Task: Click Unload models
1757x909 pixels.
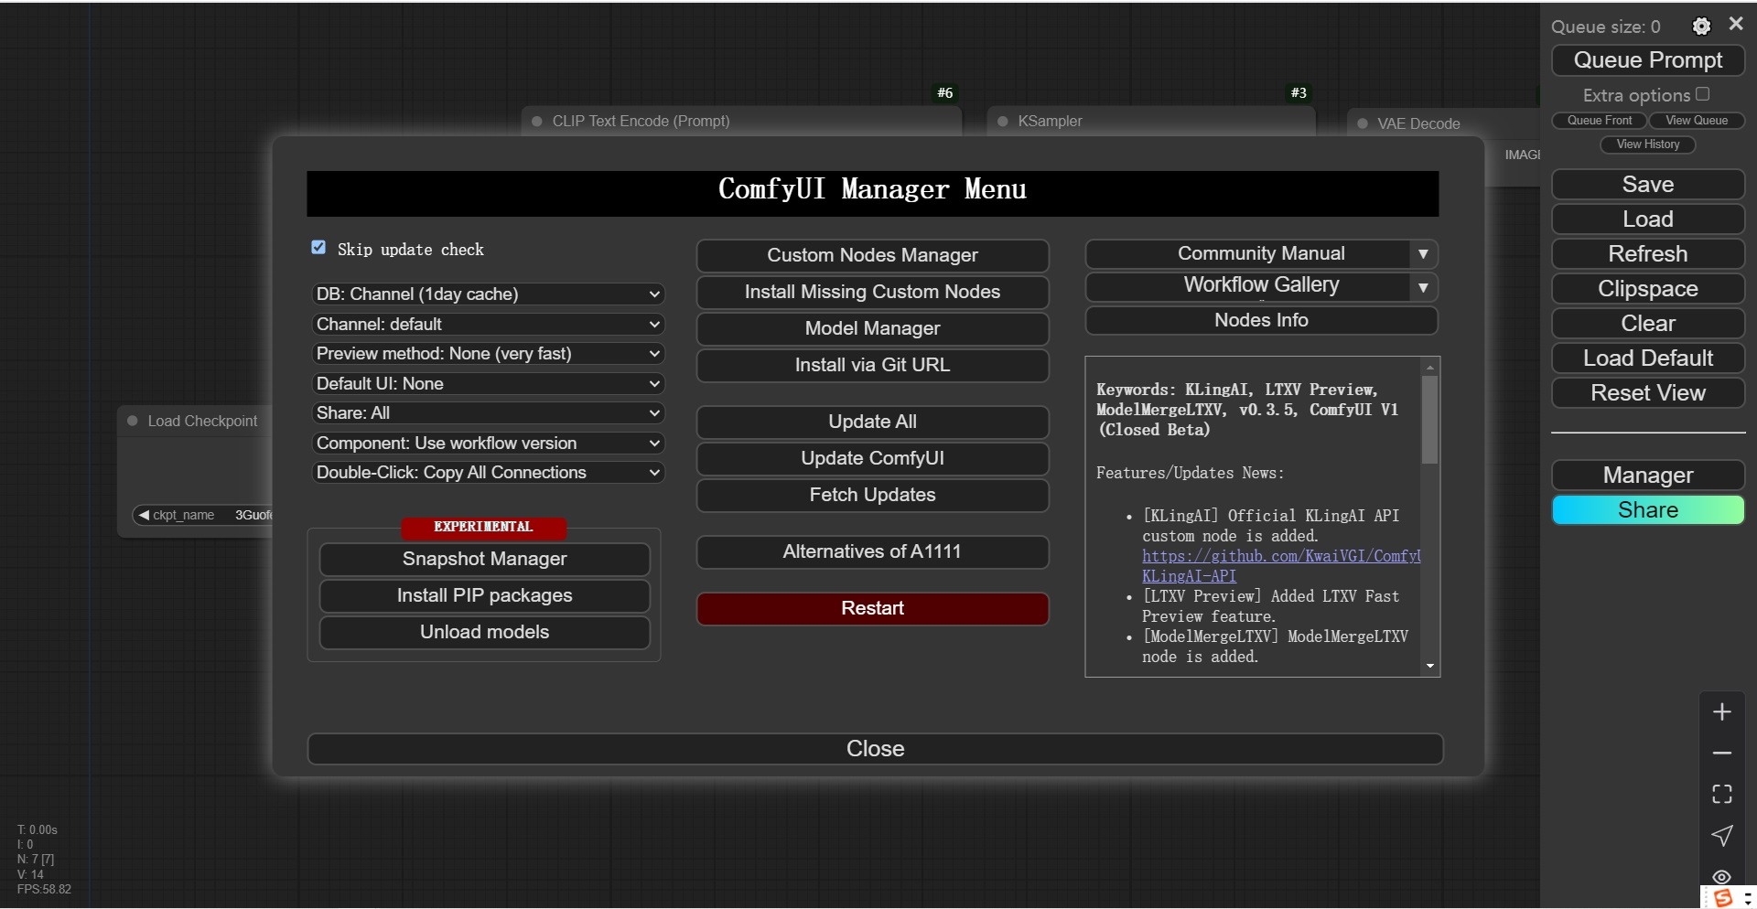Action: tap(484, 633)
